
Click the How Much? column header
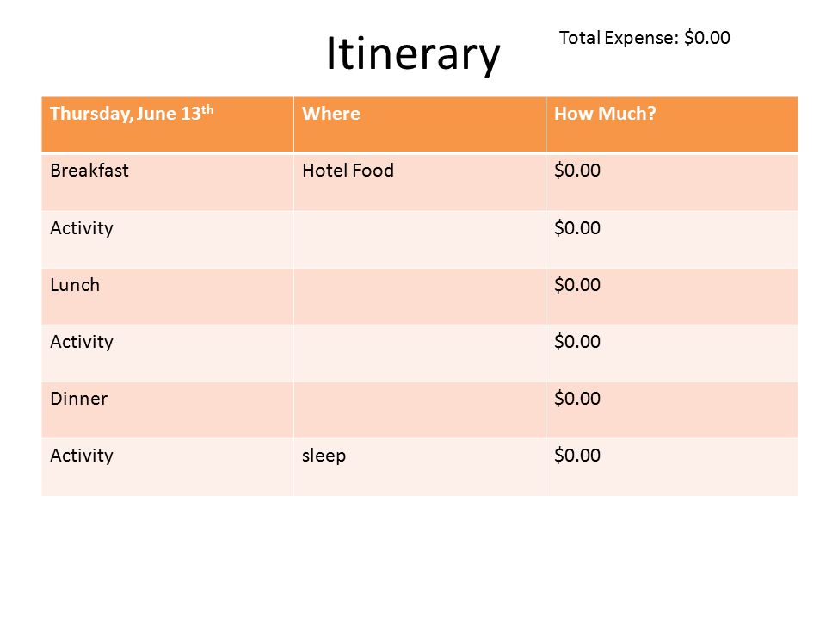[x=672, y=124]
